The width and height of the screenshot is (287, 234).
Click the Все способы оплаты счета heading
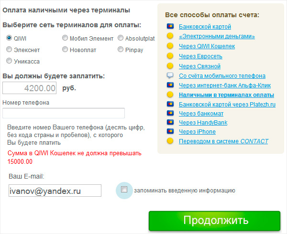[x=212, y=15]
